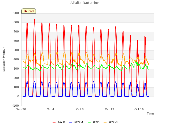170x127 pixels.
Task: Toggle the SWout series in legend
Action: tap(76, 122)
